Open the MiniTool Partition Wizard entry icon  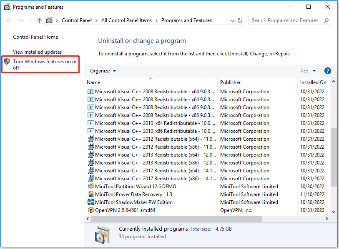click(90, 186)
